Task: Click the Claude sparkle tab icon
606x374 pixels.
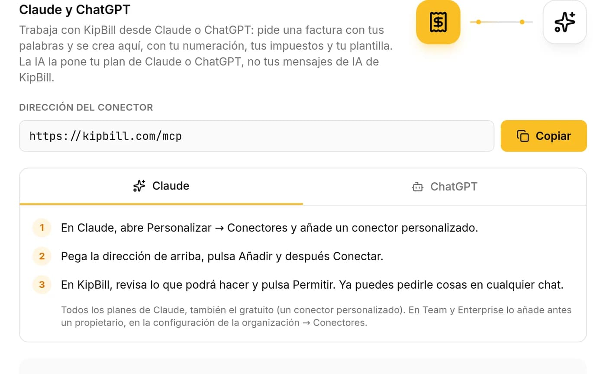Action: coord(139,186)
